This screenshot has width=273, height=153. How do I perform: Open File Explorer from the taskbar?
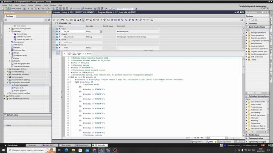73,150
